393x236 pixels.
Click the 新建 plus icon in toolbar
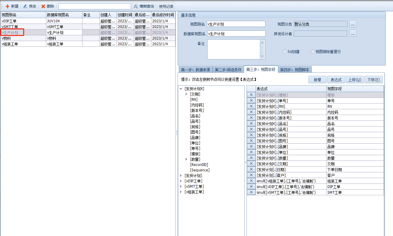pyautogui.click(x=8, y=6)
